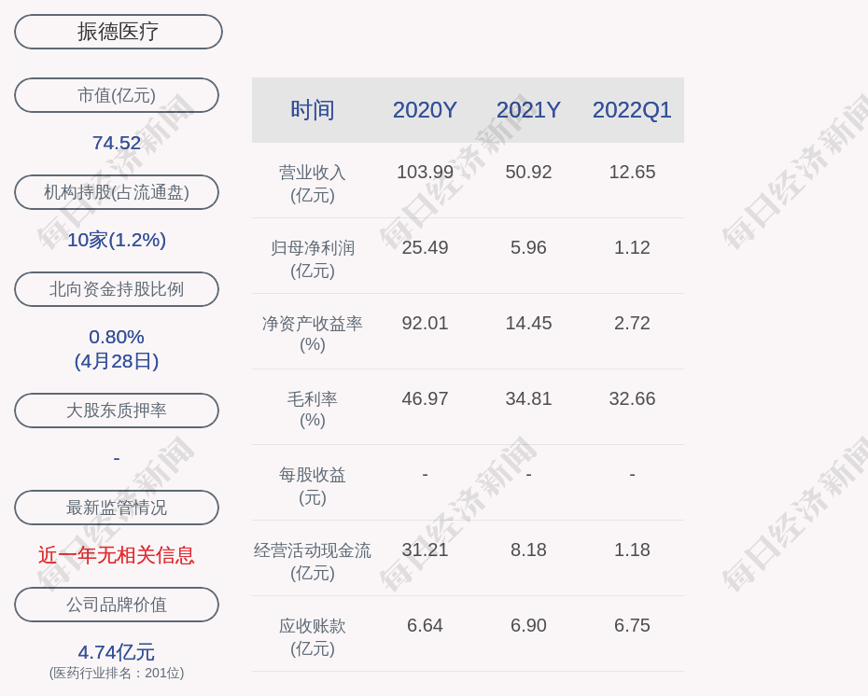
Task: Click the 营业收入 row label
Action: 313,183
